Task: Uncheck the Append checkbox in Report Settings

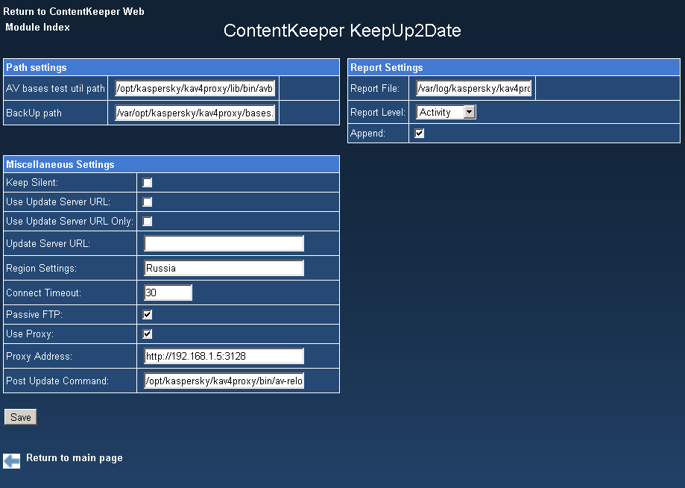Action: coord(420,133)
